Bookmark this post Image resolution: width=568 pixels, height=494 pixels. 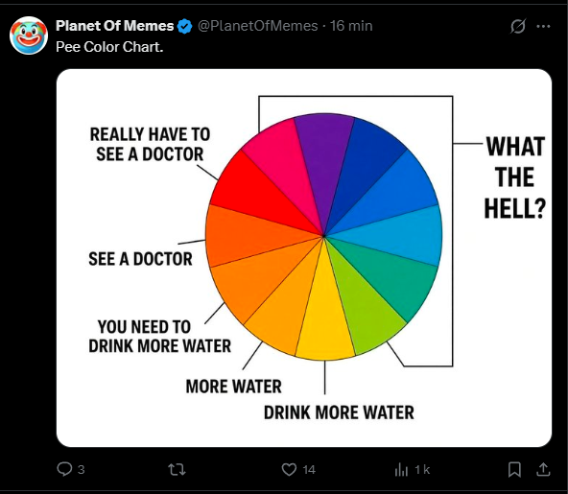[x=514, y=469]
